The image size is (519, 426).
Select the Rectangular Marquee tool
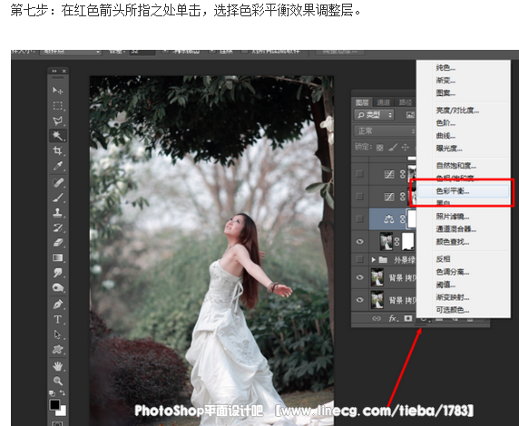57,105
